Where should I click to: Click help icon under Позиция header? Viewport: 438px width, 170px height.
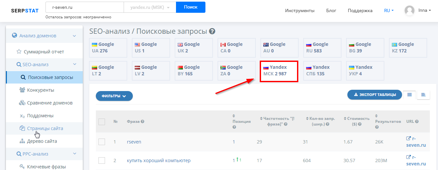234,127
